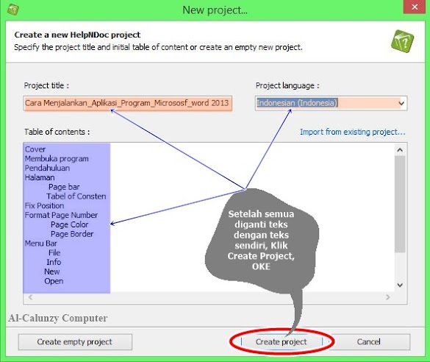Click the HelpNDoc app icon in title bar
Image resolution: width=430 pixels, height=362 pixels.
tap(12, 10)
